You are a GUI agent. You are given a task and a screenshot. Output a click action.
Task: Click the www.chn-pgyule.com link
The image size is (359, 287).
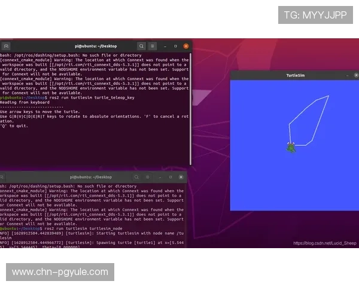pos(60,272)
